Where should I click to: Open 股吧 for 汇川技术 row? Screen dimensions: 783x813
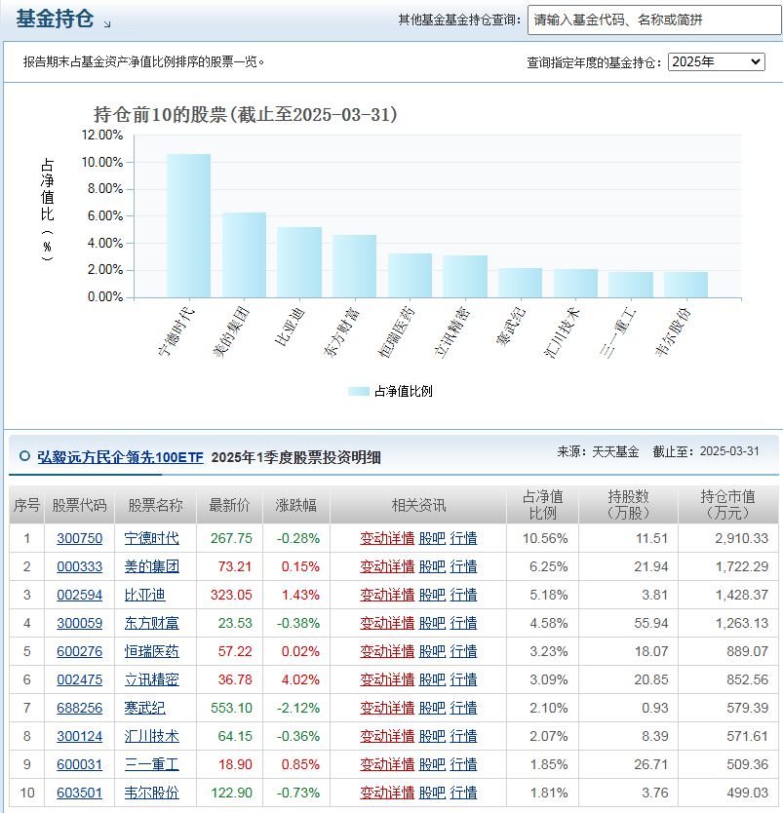(x=432, y=736)
